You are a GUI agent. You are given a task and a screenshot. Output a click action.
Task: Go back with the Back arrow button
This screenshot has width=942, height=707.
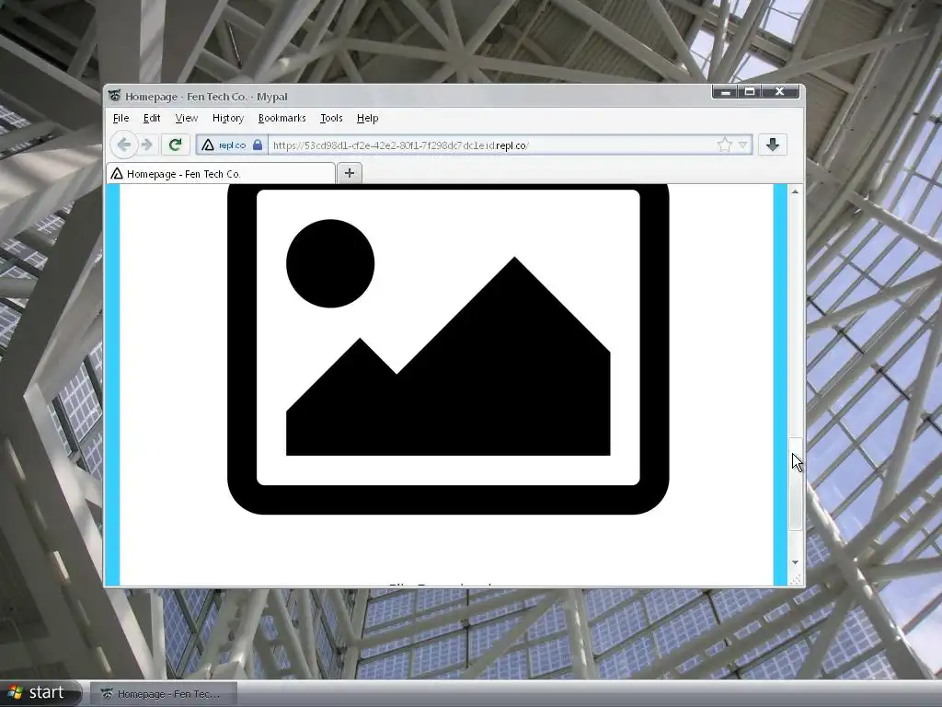(124, 145)
